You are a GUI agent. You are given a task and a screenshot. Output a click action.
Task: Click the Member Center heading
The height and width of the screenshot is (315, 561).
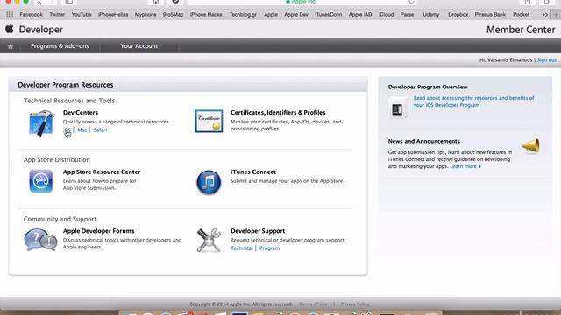coord(521,30)
